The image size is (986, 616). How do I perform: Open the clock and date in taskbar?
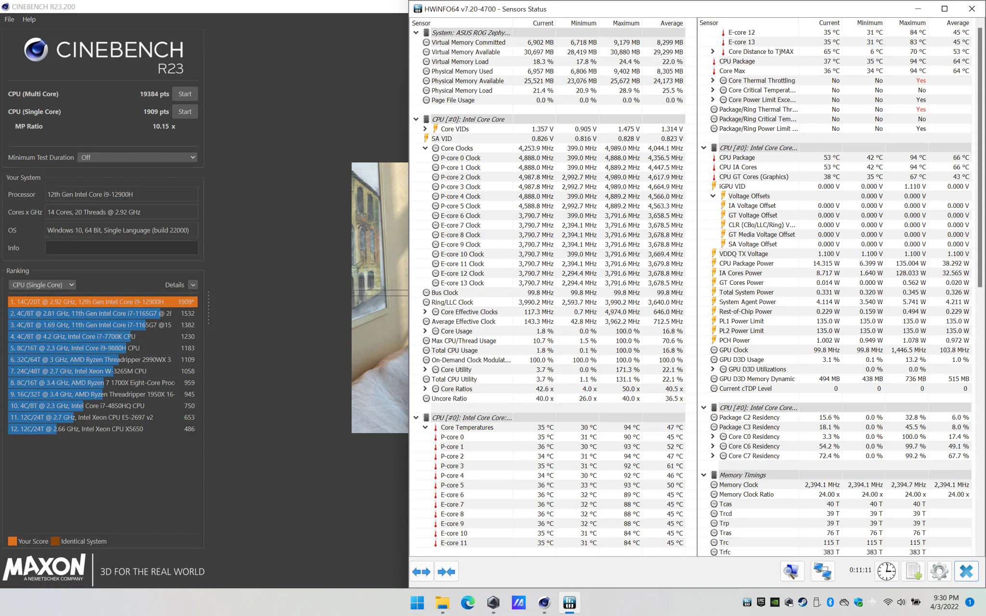point(944,602)
